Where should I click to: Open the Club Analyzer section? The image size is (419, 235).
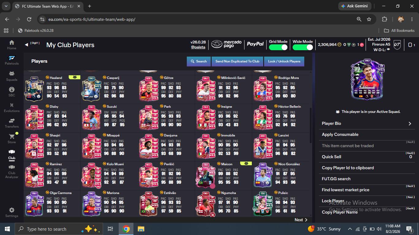[12, 172]
